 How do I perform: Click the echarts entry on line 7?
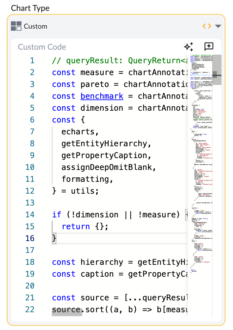(x=80, y=132)
